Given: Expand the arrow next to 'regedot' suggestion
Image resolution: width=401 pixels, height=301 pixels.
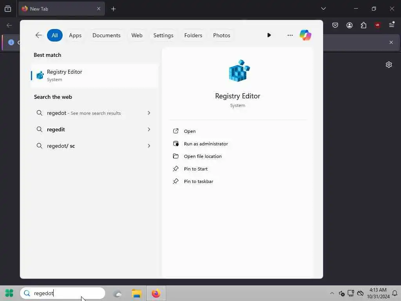Looking at the screenshot, I should pyautogui.click(x=149, y=113).
